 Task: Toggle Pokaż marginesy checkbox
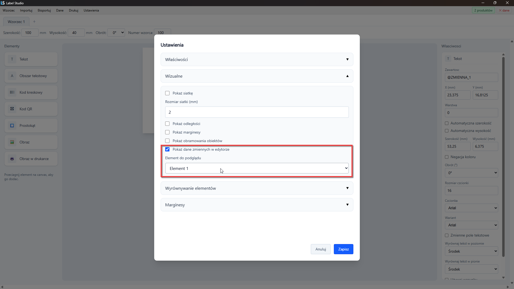(167, 132)
